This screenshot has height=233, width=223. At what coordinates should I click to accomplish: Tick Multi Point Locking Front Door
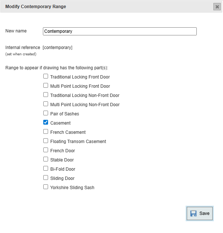(46, 86)
